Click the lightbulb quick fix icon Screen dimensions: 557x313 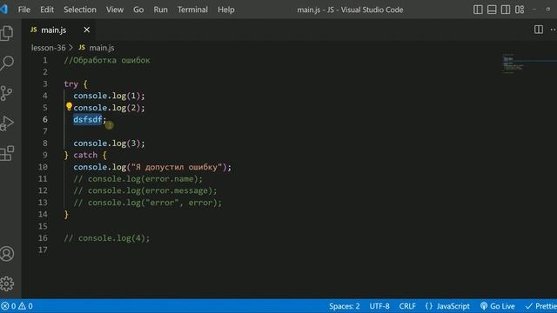click(69, 106)
